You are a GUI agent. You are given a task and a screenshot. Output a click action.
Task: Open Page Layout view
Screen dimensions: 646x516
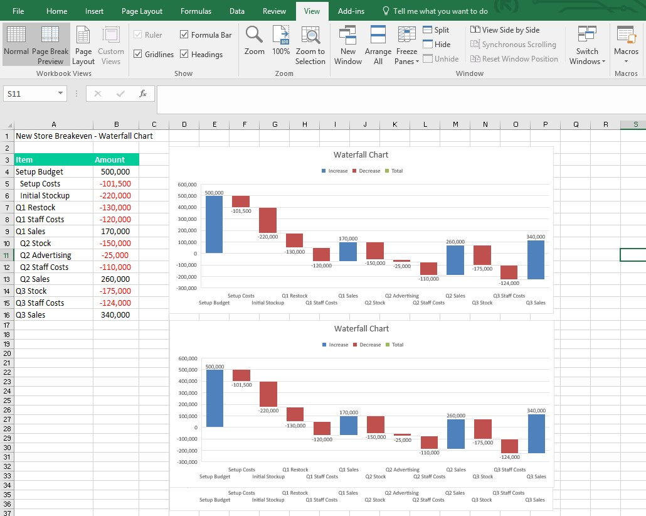(x=83, y=44)
